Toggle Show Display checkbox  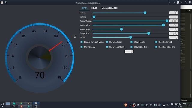pos(82,47)
